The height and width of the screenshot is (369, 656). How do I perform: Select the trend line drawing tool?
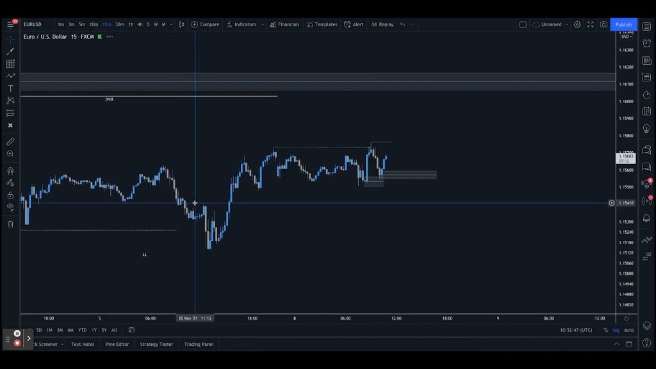(x=10, y=51)
